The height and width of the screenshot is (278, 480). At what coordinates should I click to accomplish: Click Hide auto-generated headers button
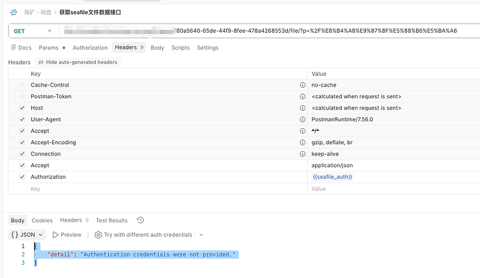(78, 62)
